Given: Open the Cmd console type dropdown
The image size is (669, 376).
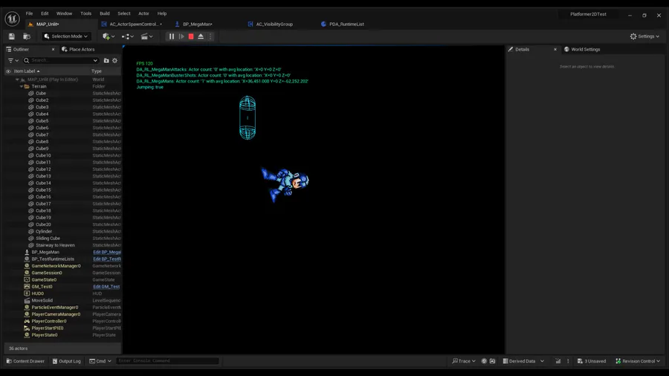Looking at the screenshot, I should 100,361.
